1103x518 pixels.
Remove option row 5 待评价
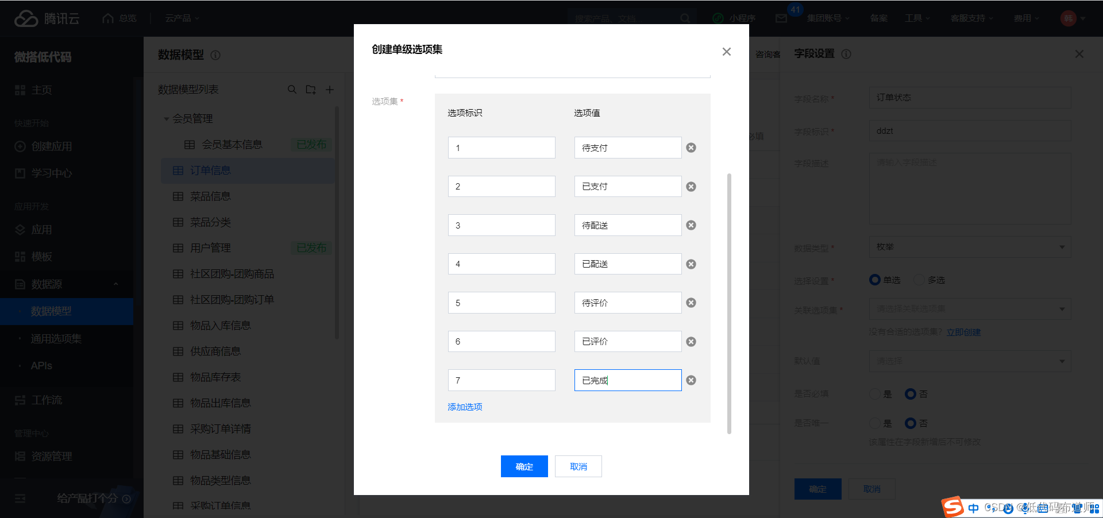(691, 303)
